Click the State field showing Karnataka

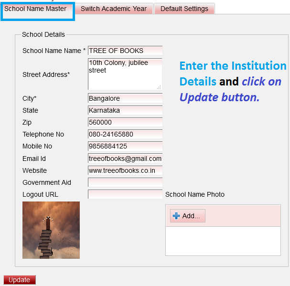(125, 110)
